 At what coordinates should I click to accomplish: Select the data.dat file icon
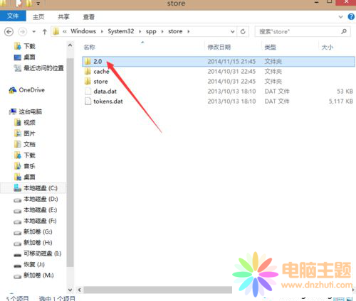pos(88,91)
